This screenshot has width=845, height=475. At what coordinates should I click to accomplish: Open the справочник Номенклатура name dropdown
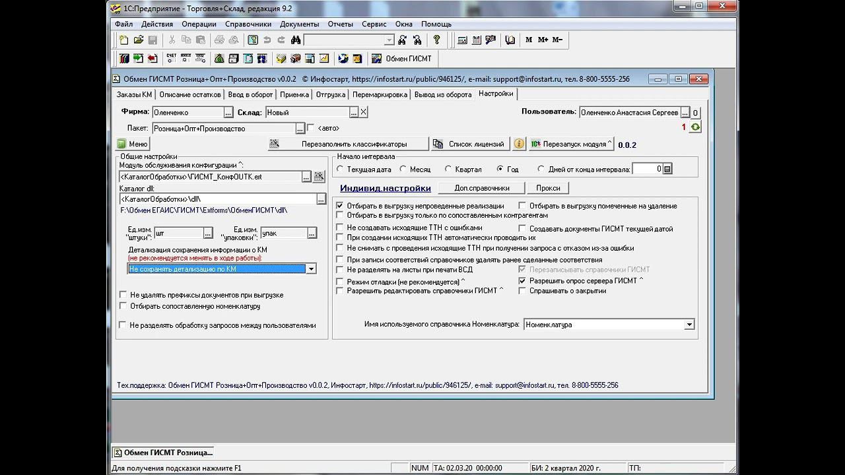689,325
